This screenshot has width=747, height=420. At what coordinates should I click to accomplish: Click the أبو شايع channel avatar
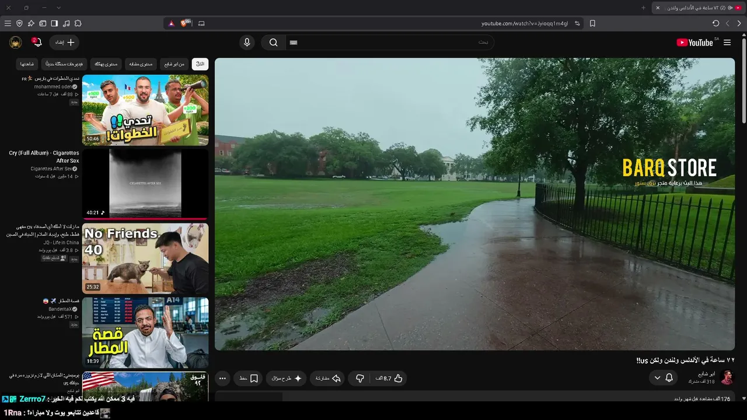pyautogui.click(x=727, y=377)
